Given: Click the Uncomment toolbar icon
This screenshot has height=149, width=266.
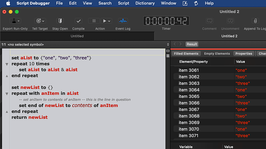Looking at the screenshot, I should coord(230,21).
